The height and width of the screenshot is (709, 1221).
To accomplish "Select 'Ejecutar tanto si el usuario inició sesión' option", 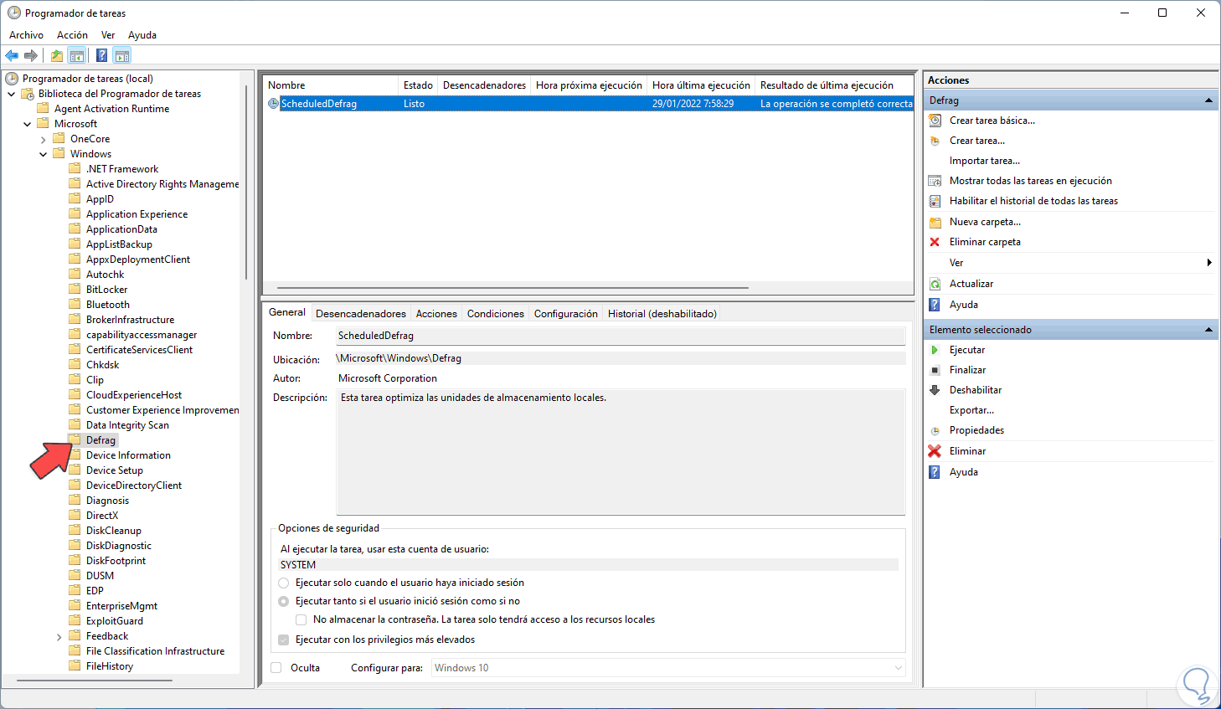I will [284, 601].
